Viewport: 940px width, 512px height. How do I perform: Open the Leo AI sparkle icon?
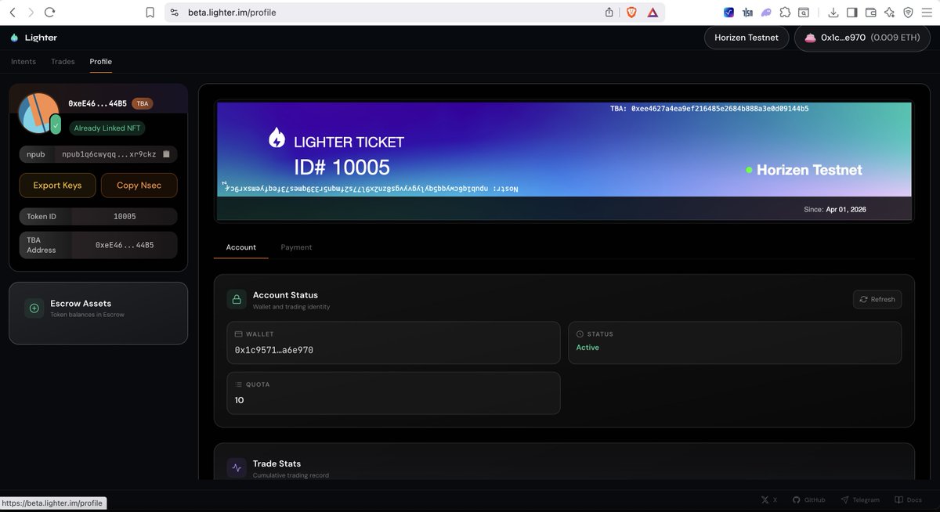coord(889,13)
